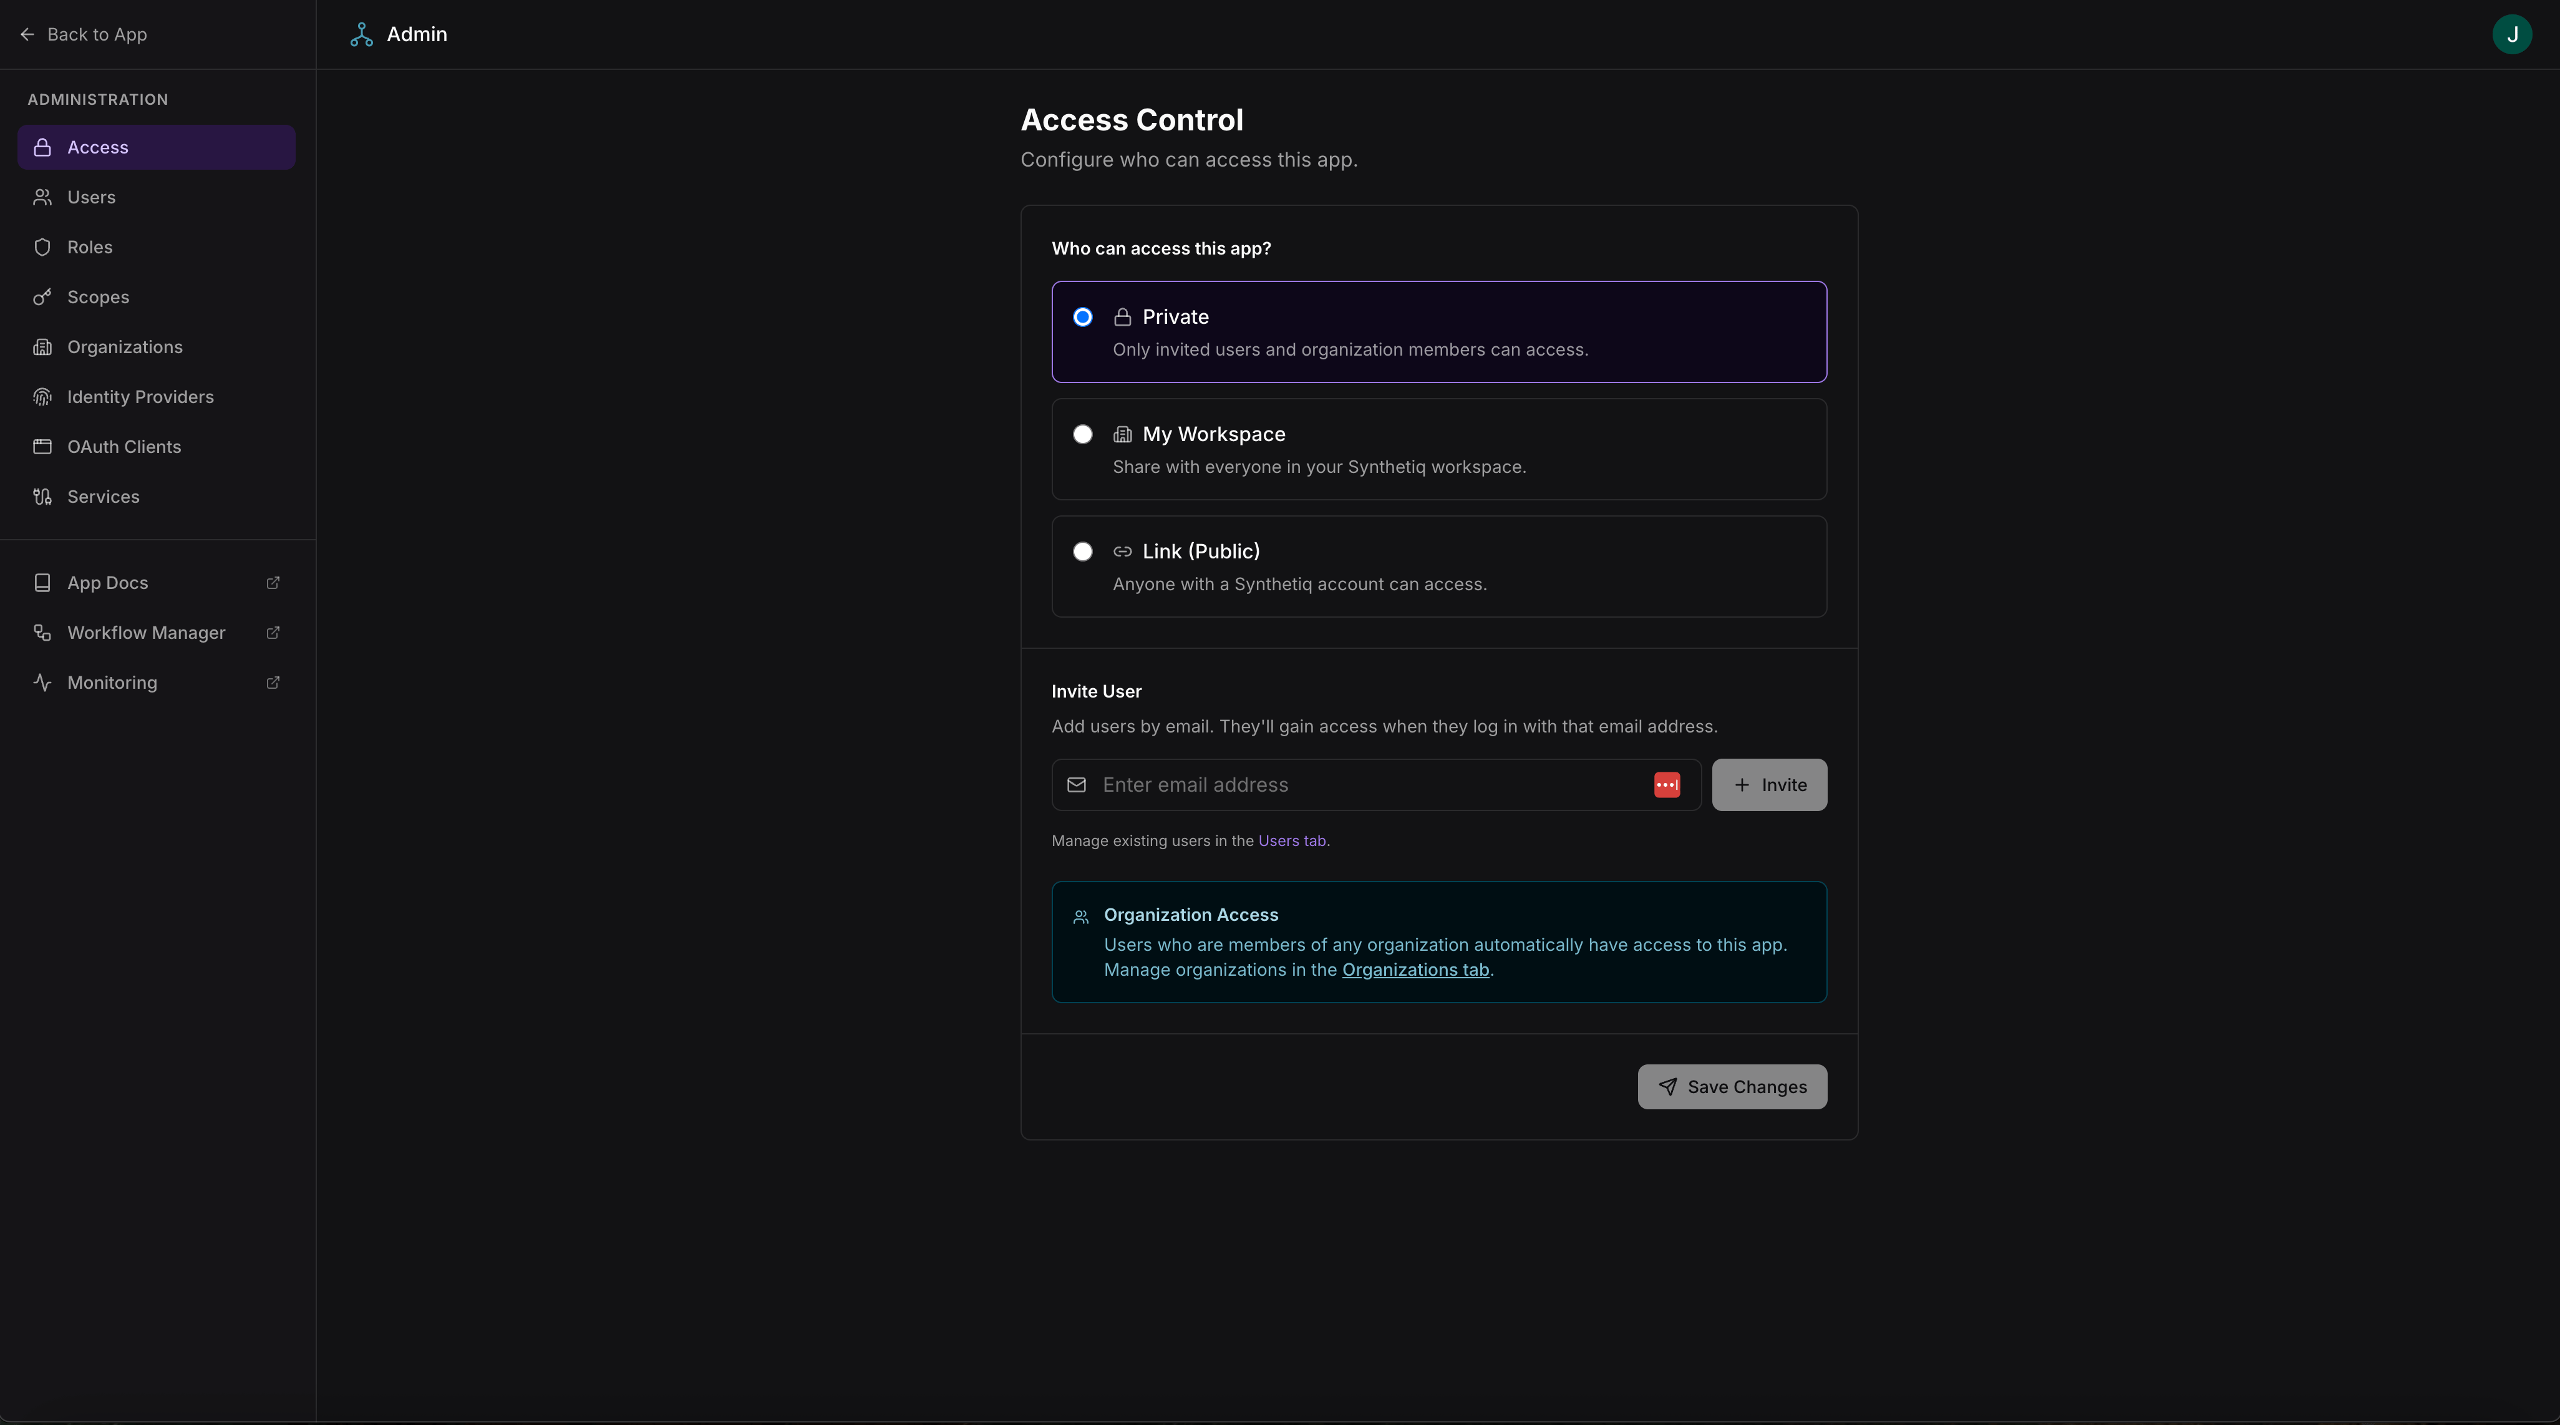Screen dimensions: 2560x1425
Task: Click the My Workspace description text
Action: 1319,467
